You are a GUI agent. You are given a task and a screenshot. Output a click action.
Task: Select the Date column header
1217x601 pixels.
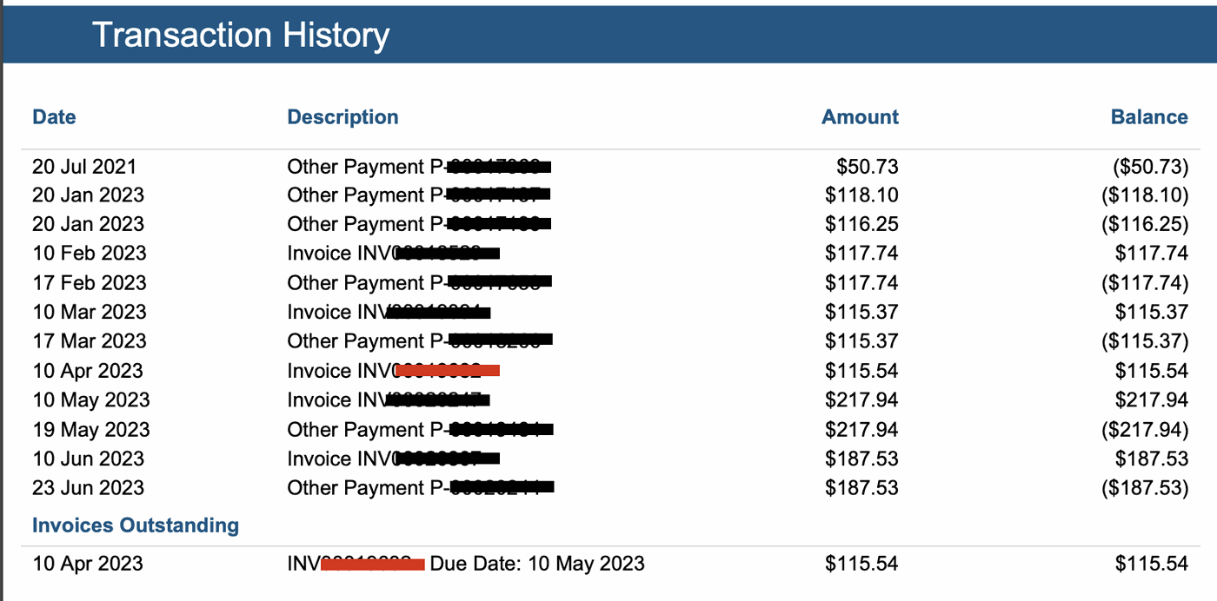click(54, 117)
